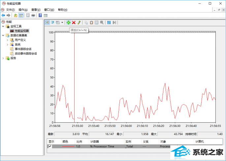This screenshot has width=226, height=161.
Task: Click the 计数器 column header
Action: coord(95,141)
